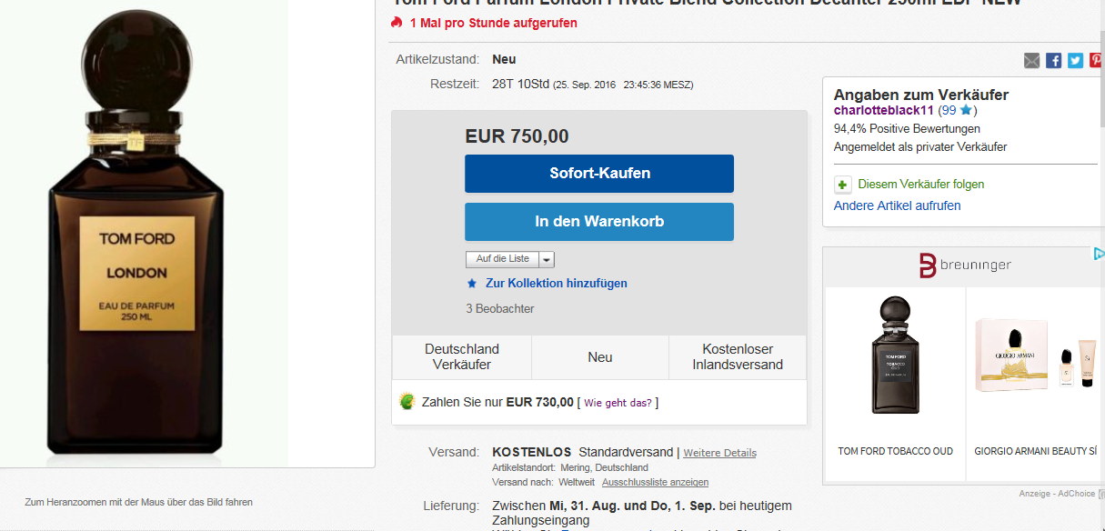Click the seller feedback star icon
This screenshot has width=1105, height=531.
tap(966, 110)
